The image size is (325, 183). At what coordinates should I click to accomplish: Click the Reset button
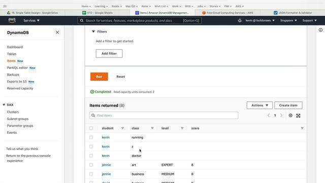click(x=121, y=77)
